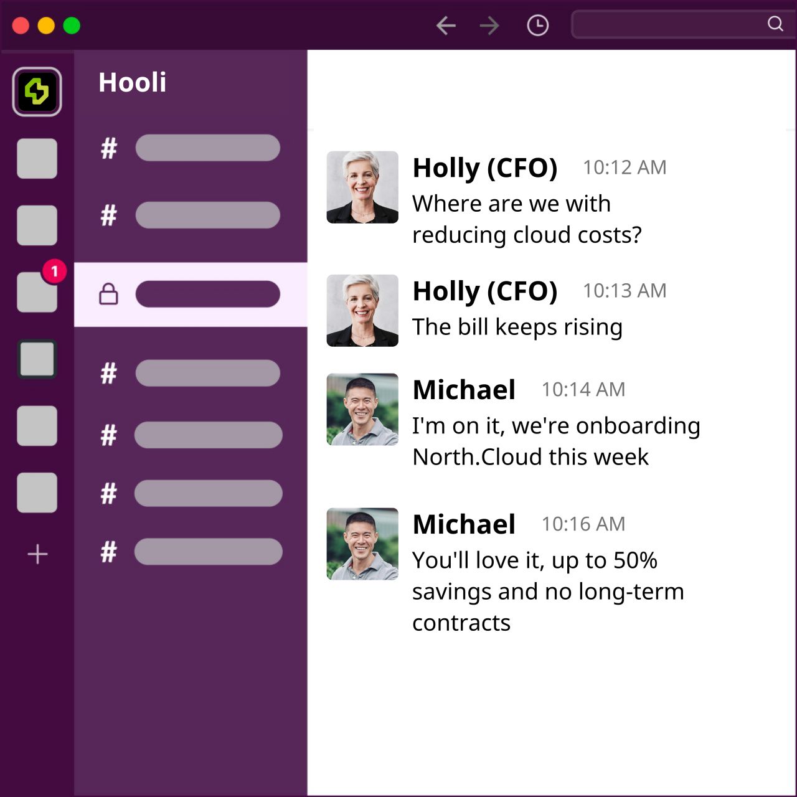Click the 10:16 AM message timestamp
Screen dimensions: 797x797
click(x=583, y=524)
